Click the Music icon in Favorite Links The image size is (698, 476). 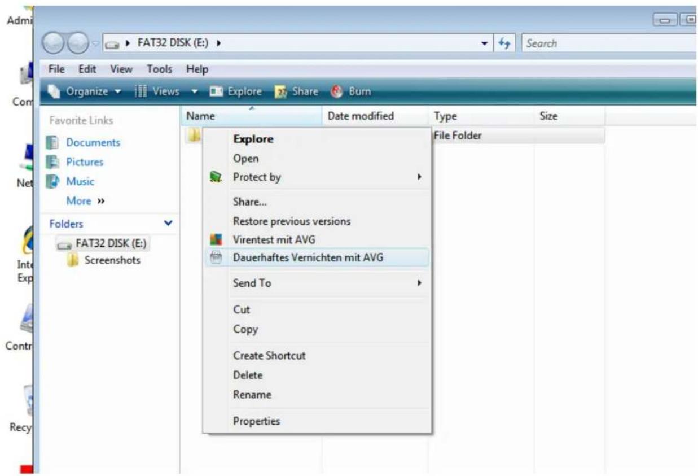coord(52,181)
